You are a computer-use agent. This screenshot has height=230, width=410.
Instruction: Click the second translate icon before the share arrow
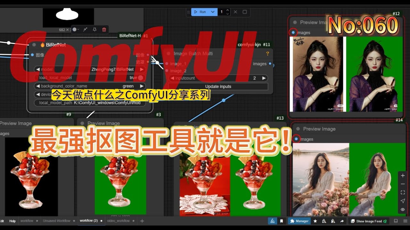point(333,221)
